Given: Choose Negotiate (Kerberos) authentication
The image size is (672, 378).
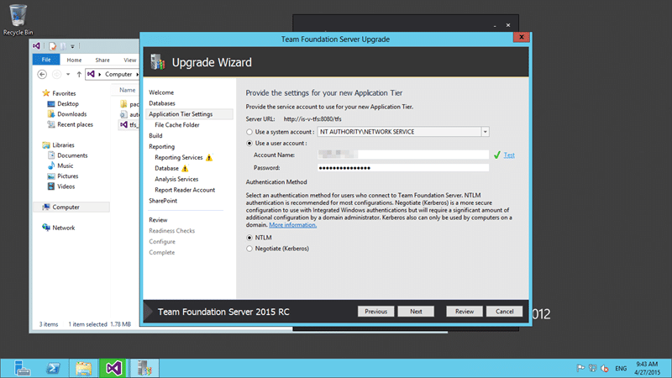Looking at the screenshot, I should [x=249, y=249].
